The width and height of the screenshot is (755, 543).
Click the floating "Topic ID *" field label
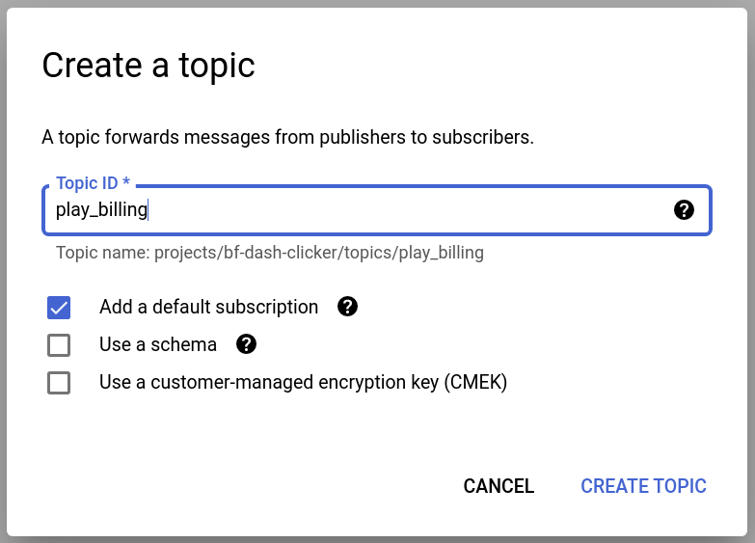click(x=93, y=183)
